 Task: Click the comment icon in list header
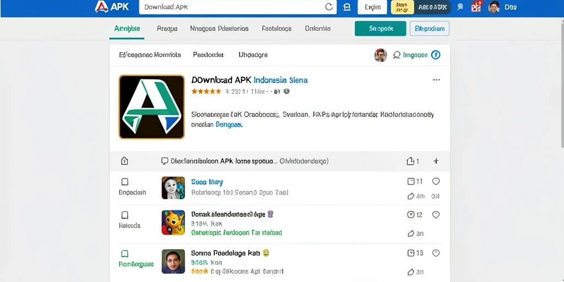[165, 161]
